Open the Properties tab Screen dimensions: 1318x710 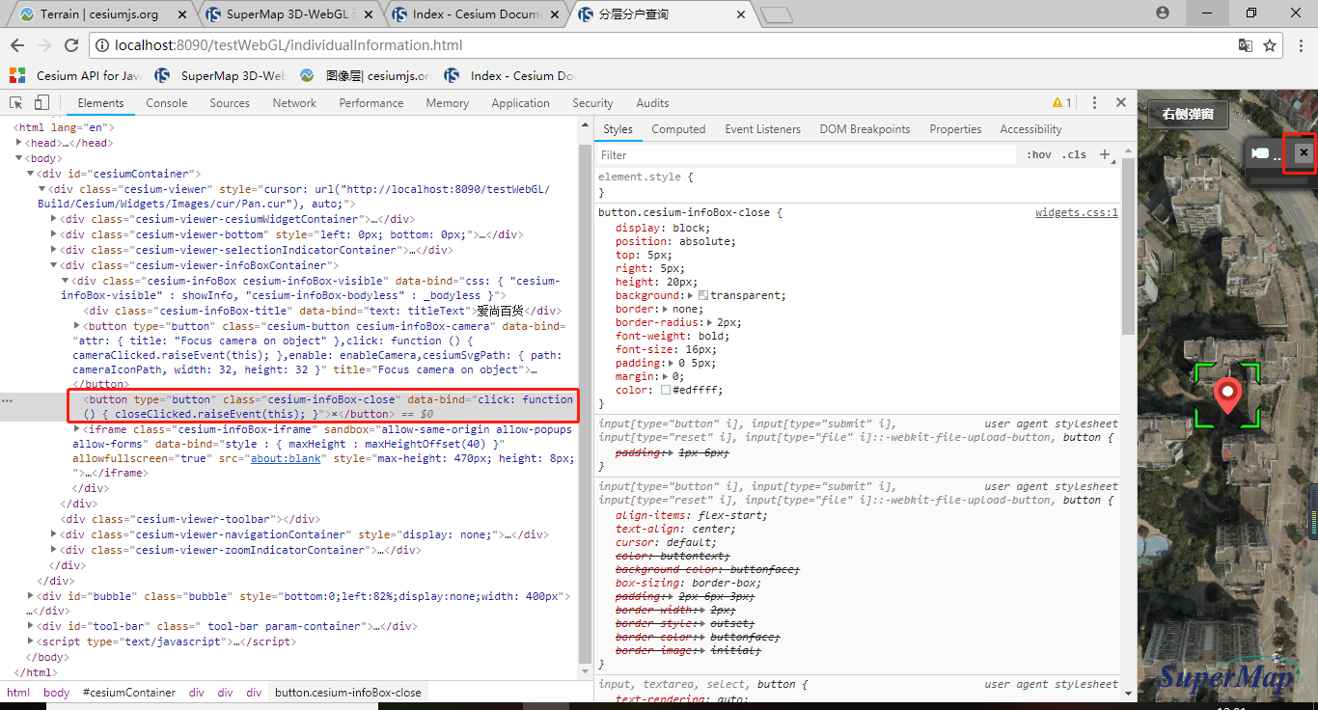(x=955, y=129)
